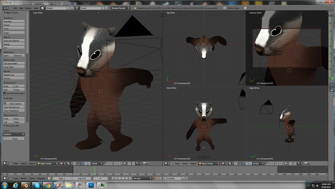This screenshot has width=335, height=189.
Task: Click add new scene plus icon
Action: [103, 8]
